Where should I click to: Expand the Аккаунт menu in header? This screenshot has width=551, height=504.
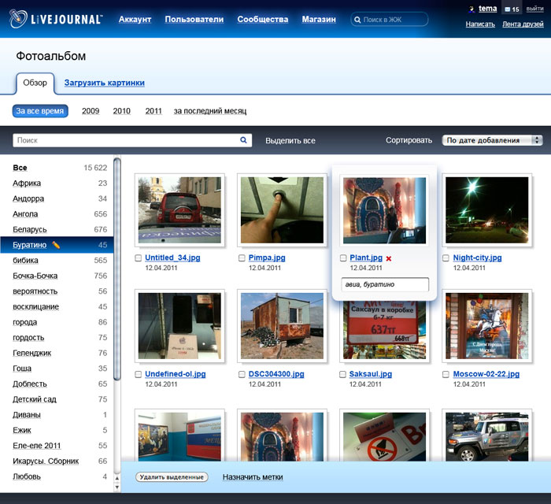[135, 19]
